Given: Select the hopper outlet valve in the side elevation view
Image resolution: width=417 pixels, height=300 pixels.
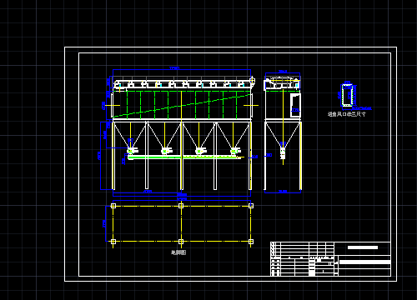Looking at the screenshot, I should click(x=283, y=152).
